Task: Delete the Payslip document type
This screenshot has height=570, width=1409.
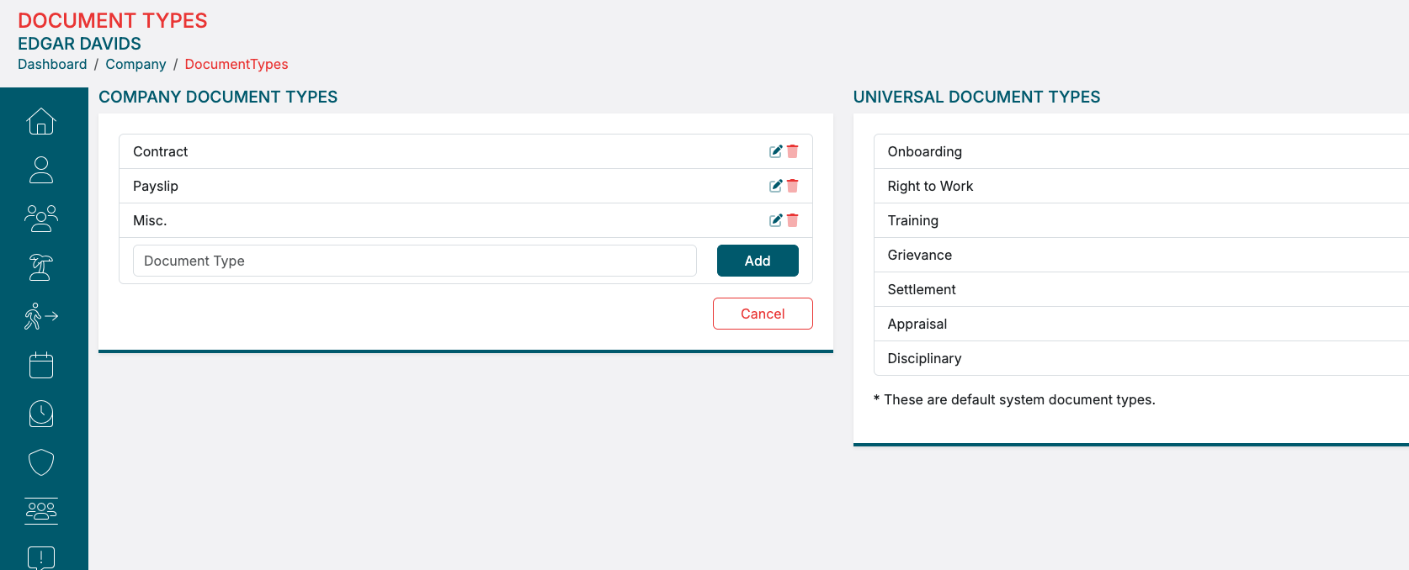Action: [792, 186]
